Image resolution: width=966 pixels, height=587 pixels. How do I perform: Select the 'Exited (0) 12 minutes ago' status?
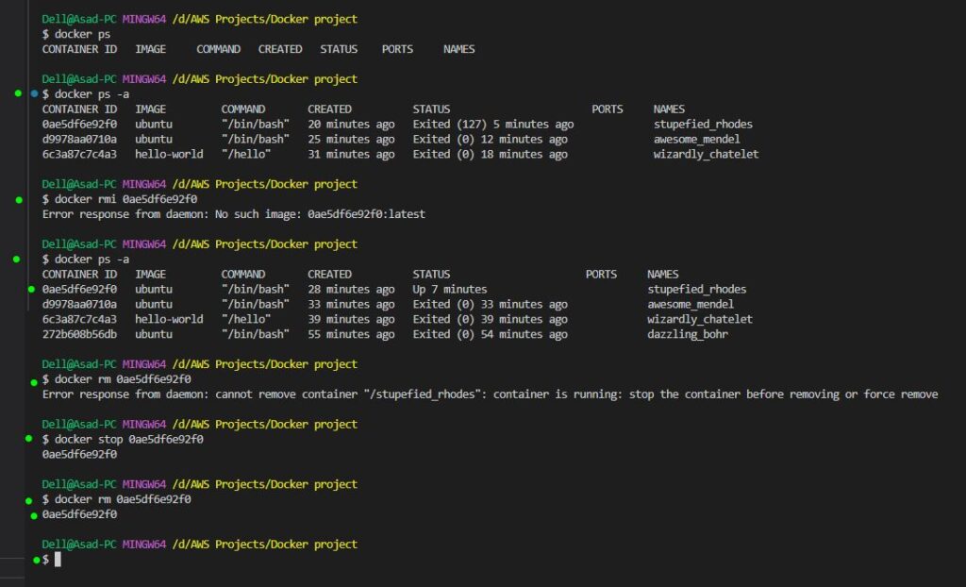(x=490, y=140)
